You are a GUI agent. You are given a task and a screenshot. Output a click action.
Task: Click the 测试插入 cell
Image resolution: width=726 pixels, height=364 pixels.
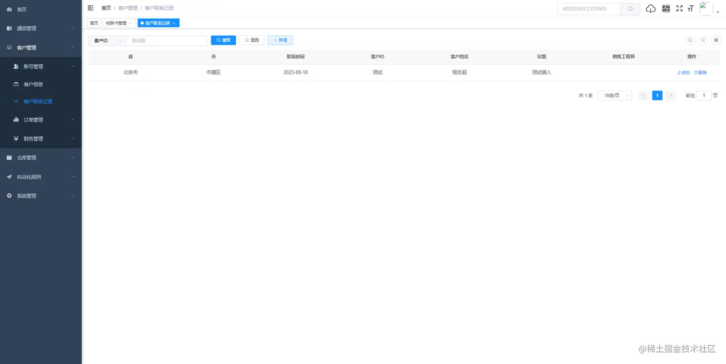542,73
